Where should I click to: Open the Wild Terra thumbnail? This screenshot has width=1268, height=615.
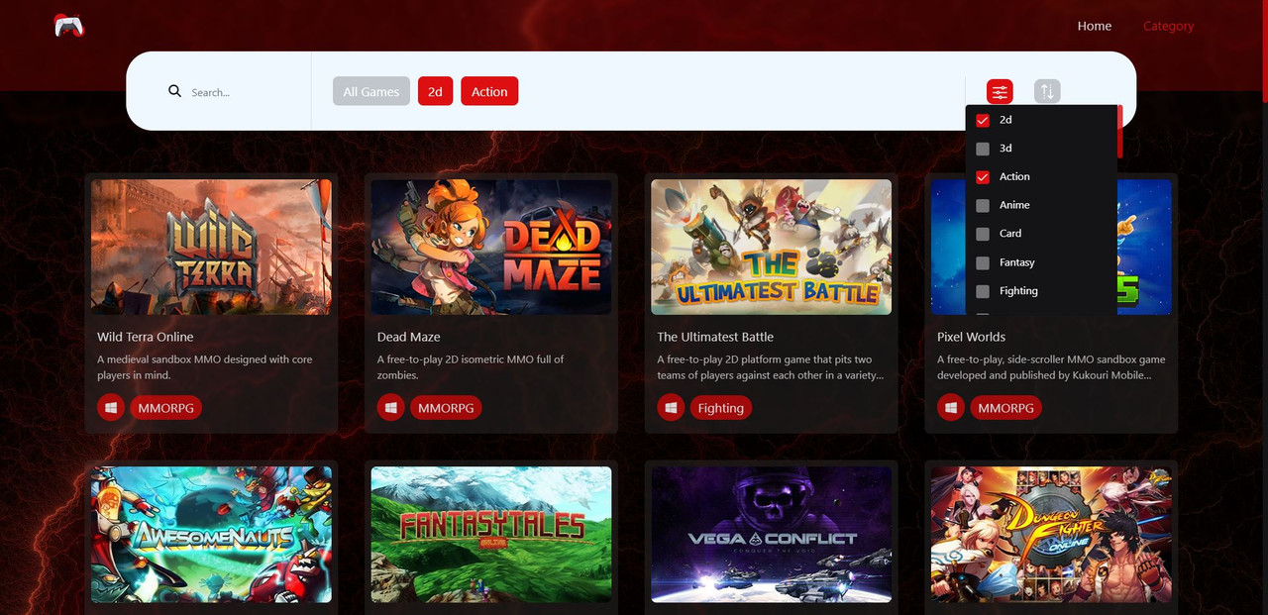211,247
